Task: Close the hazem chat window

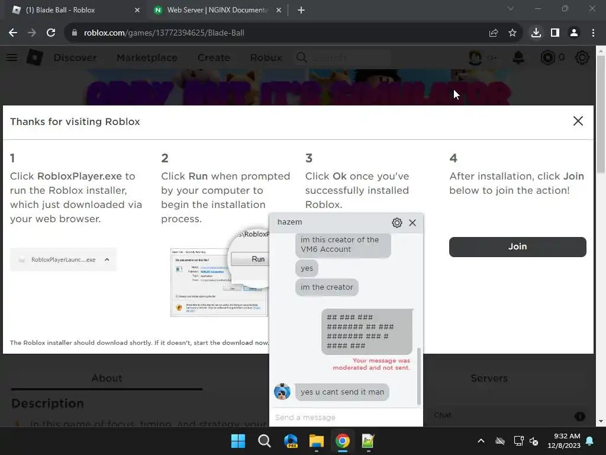Action: [x=412, y=223]
